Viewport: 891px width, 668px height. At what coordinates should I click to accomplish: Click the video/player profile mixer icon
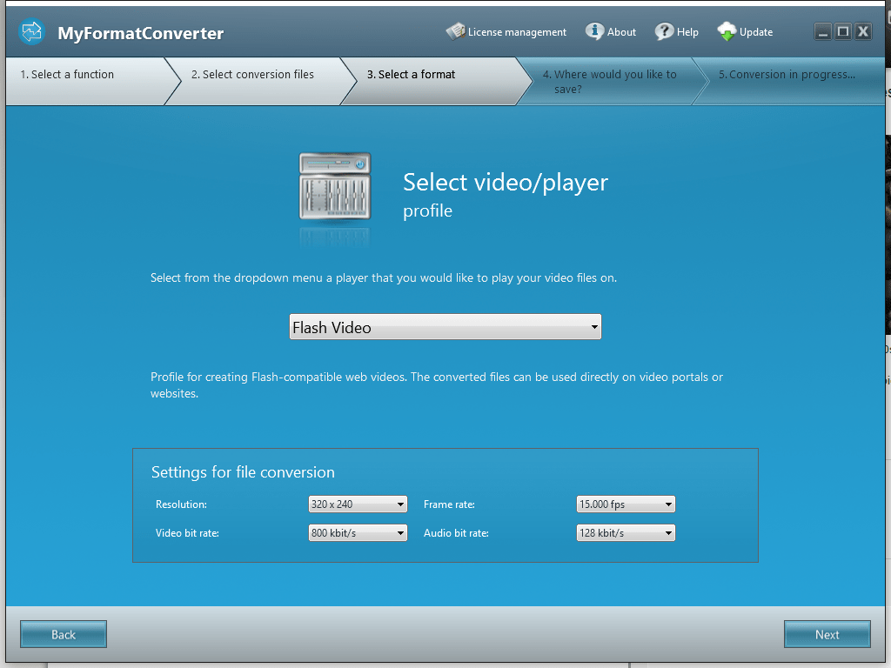[x=334, y=187]
